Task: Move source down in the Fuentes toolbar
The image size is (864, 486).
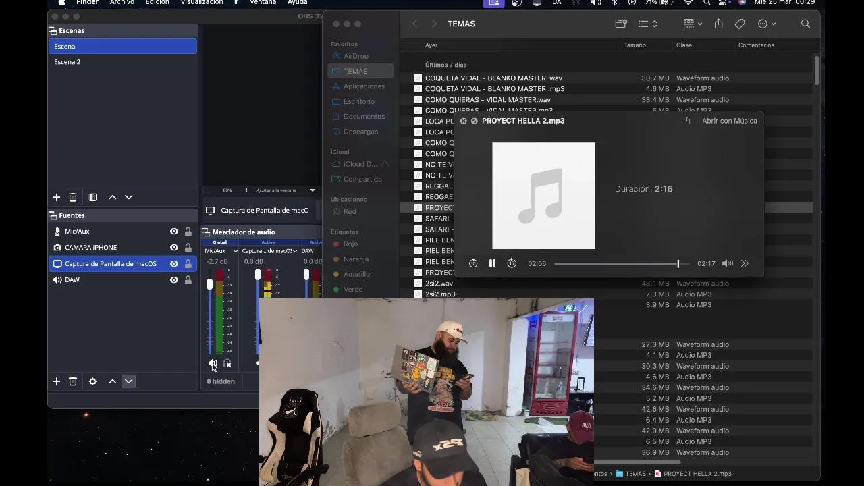Action: [129, 381]
